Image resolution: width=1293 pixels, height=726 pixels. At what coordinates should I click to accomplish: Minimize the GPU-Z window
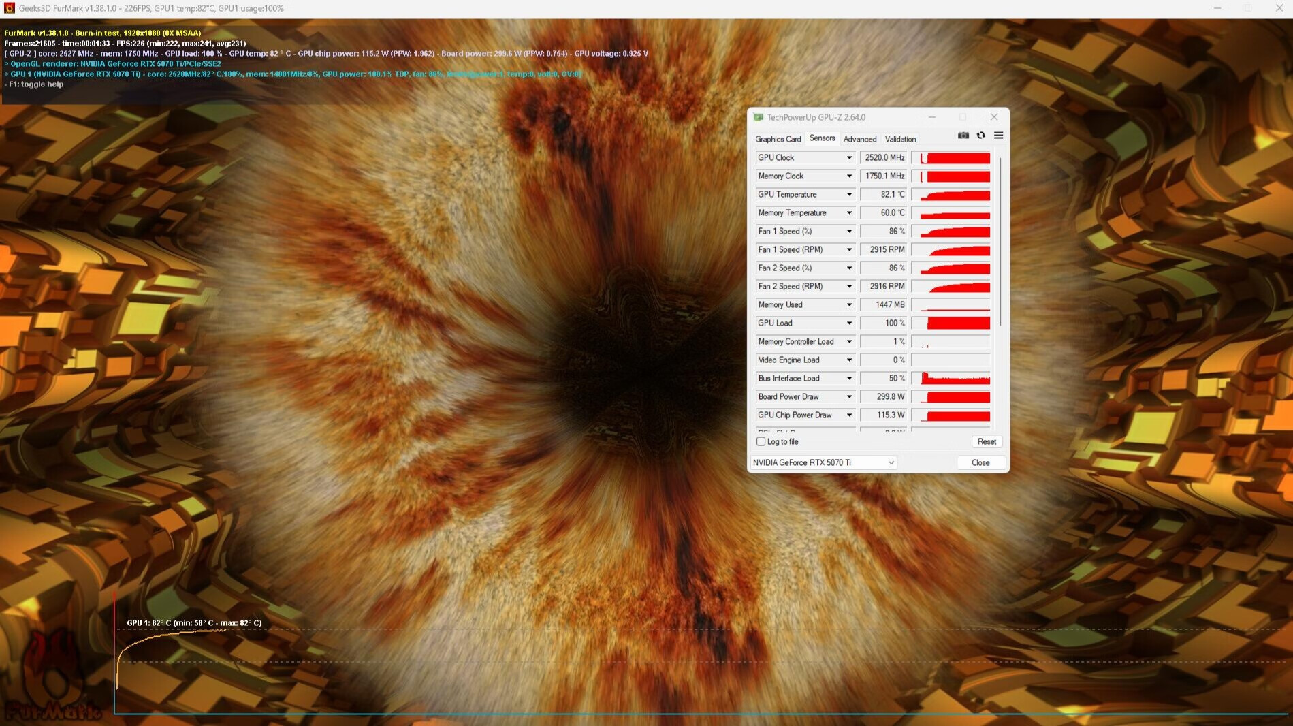931,117
